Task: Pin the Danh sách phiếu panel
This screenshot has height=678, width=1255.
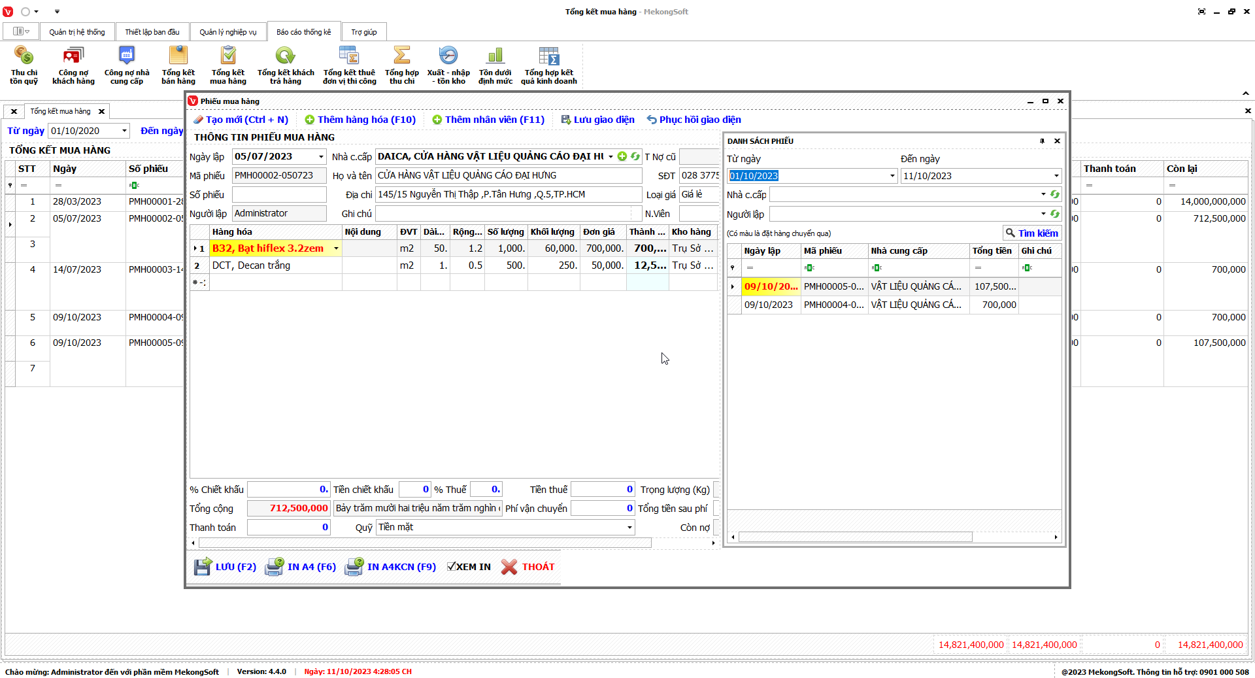Action: pos(1042,141)
